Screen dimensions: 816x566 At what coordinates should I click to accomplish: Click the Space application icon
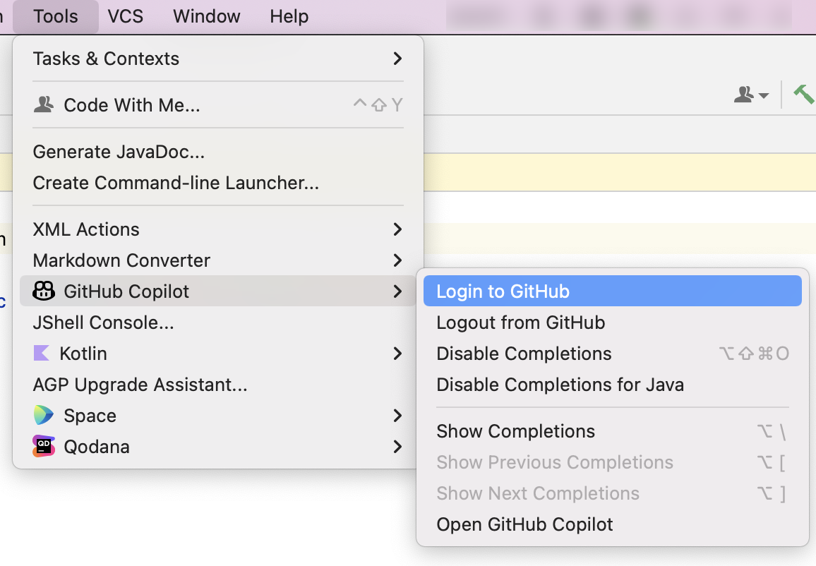click(x=44, y=416)
